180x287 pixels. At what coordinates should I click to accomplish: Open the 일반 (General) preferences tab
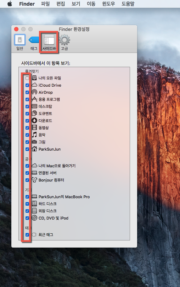click(20, 42)
